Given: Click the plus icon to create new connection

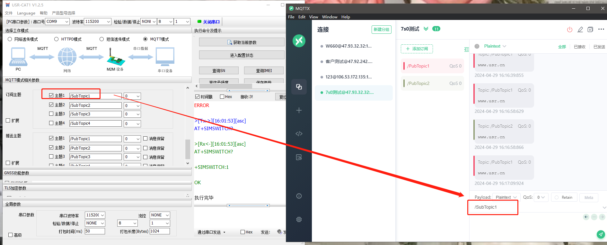Looking at the screenshot, I should coord(299,110).
